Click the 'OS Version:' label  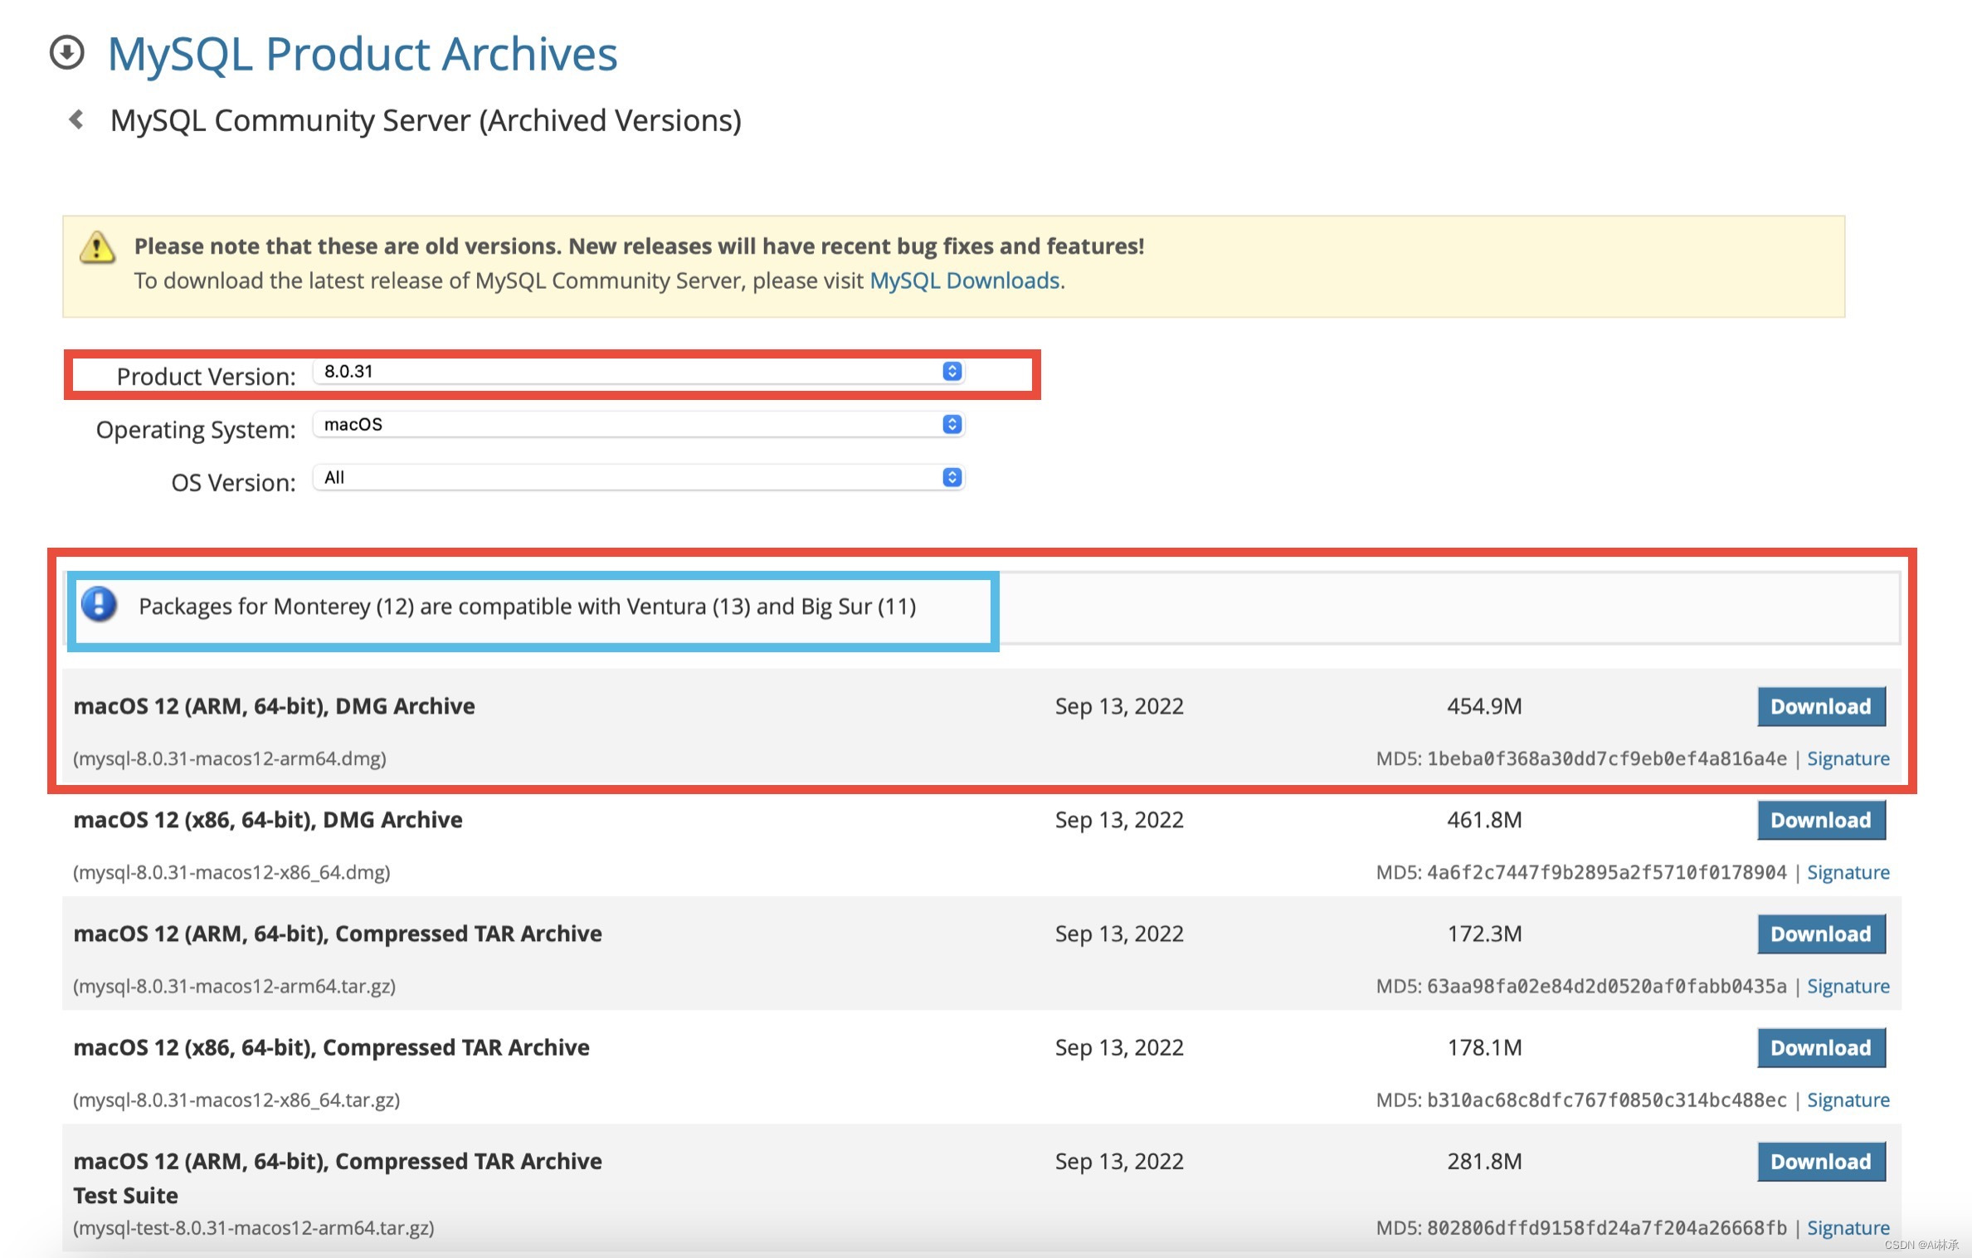coord(233,483)
